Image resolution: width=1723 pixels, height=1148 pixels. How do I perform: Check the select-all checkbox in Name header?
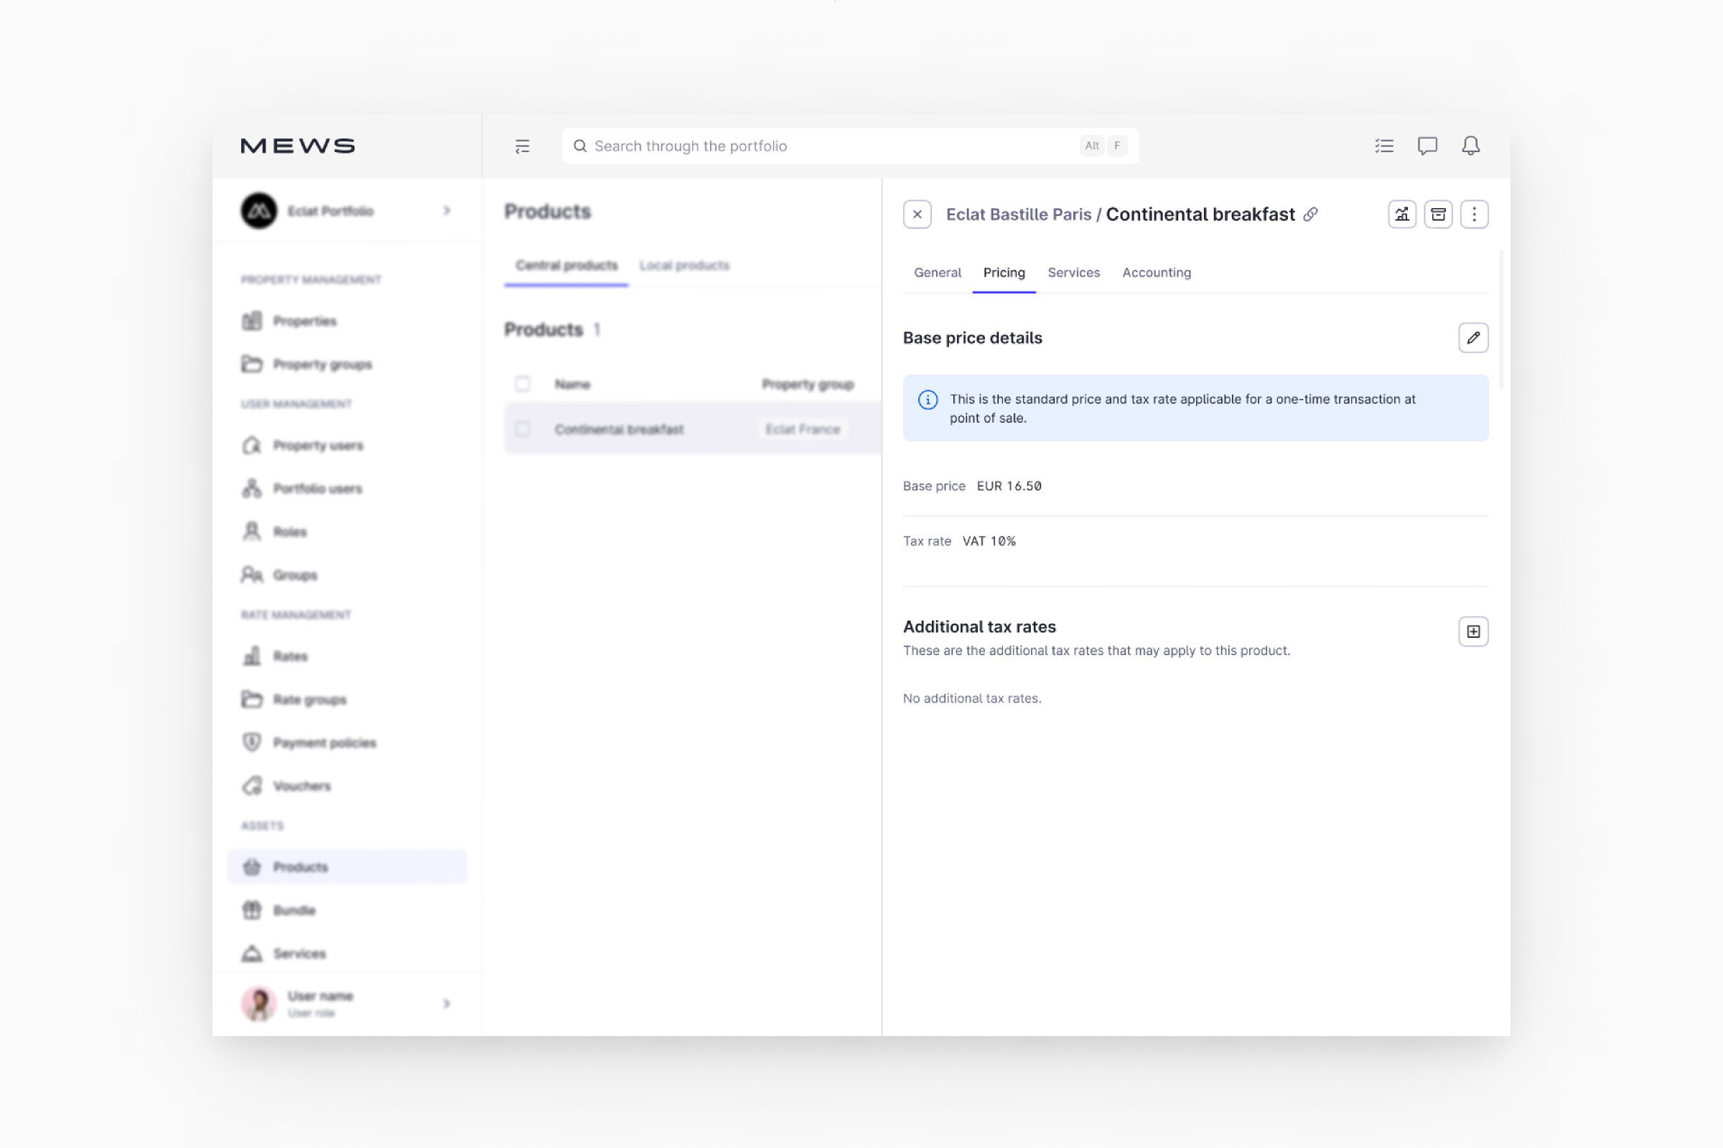coord(523,384)
